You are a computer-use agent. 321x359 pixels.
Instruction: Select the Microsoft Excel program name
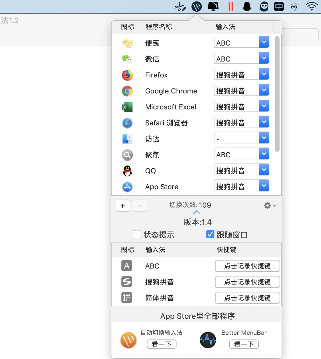click(x=171, y=107)
